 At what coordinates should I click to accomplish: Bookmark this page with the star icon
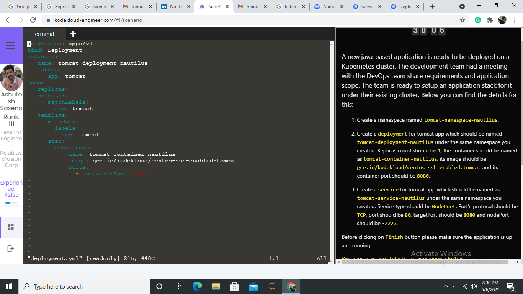click(x=463, y=20)
